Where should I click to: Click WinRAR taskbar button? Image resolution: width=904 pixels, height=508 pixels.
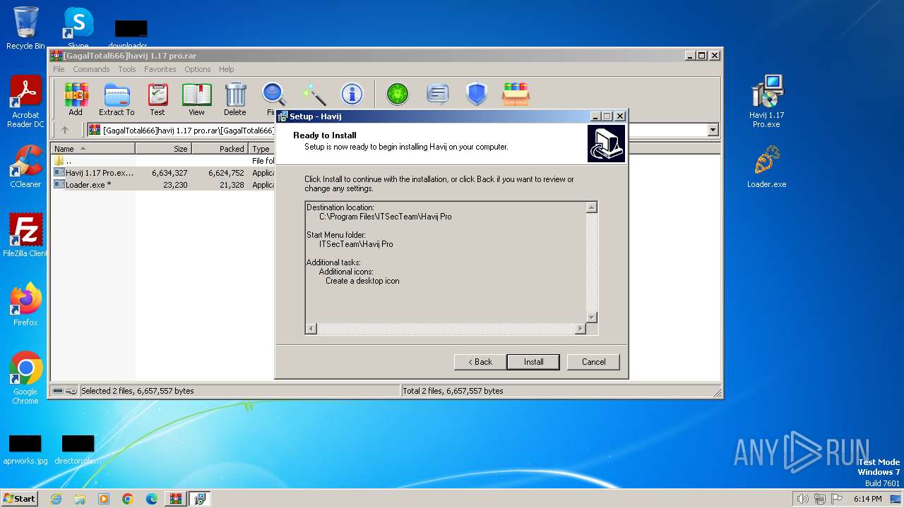tap(176, 499)
